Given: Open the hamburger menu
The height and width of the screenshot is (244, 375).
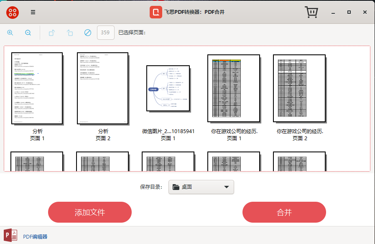Looking at the screenshot, I should 33,12.
